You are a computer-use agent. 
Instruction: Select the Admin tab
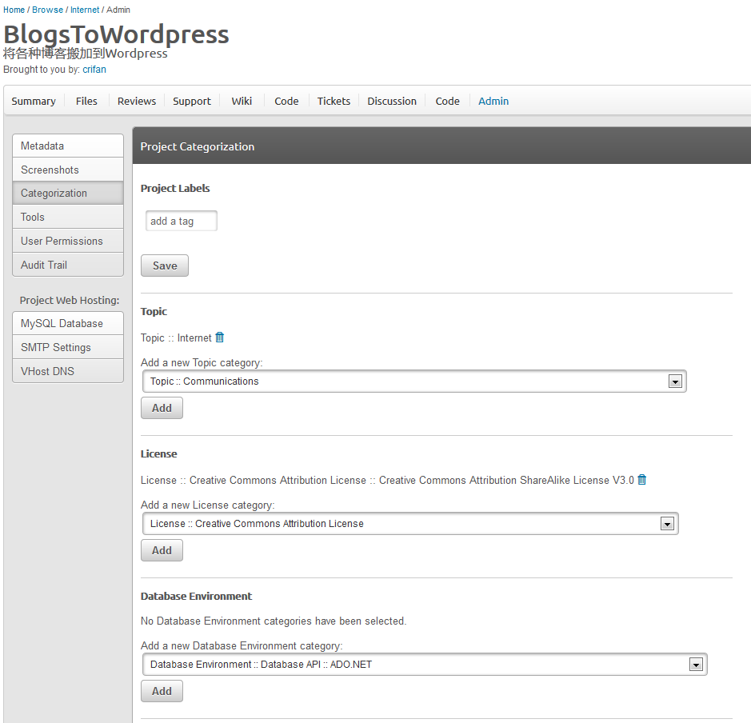click(493, 101)
